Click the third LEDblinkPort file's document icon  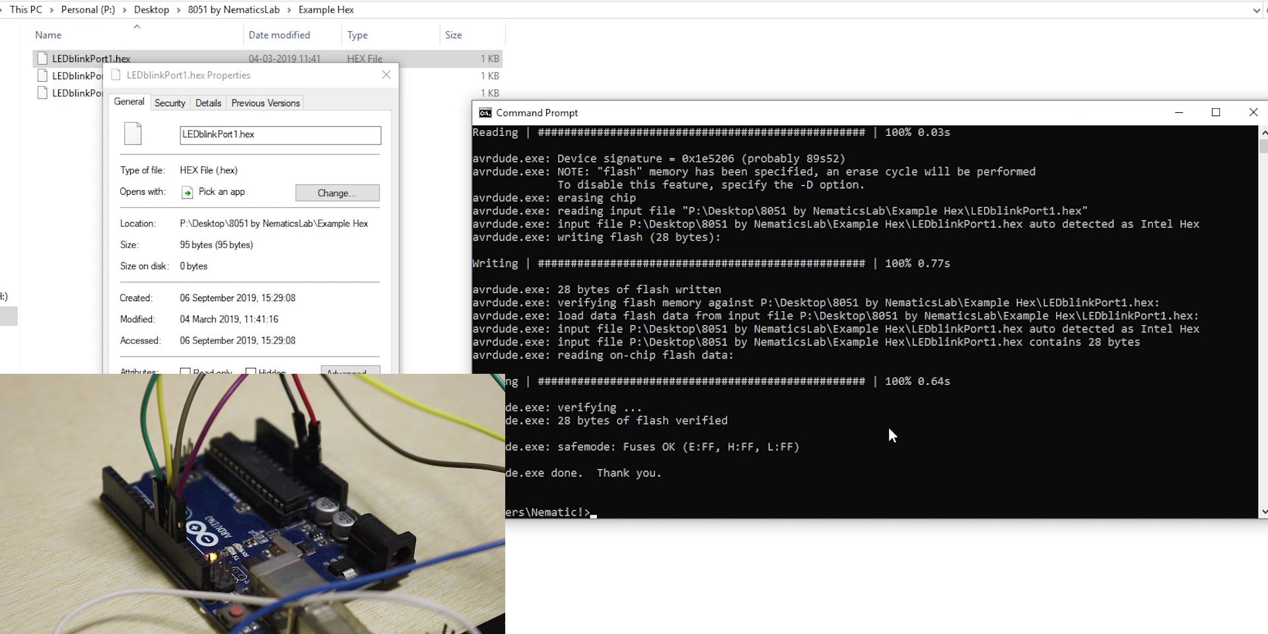point(44,92)
